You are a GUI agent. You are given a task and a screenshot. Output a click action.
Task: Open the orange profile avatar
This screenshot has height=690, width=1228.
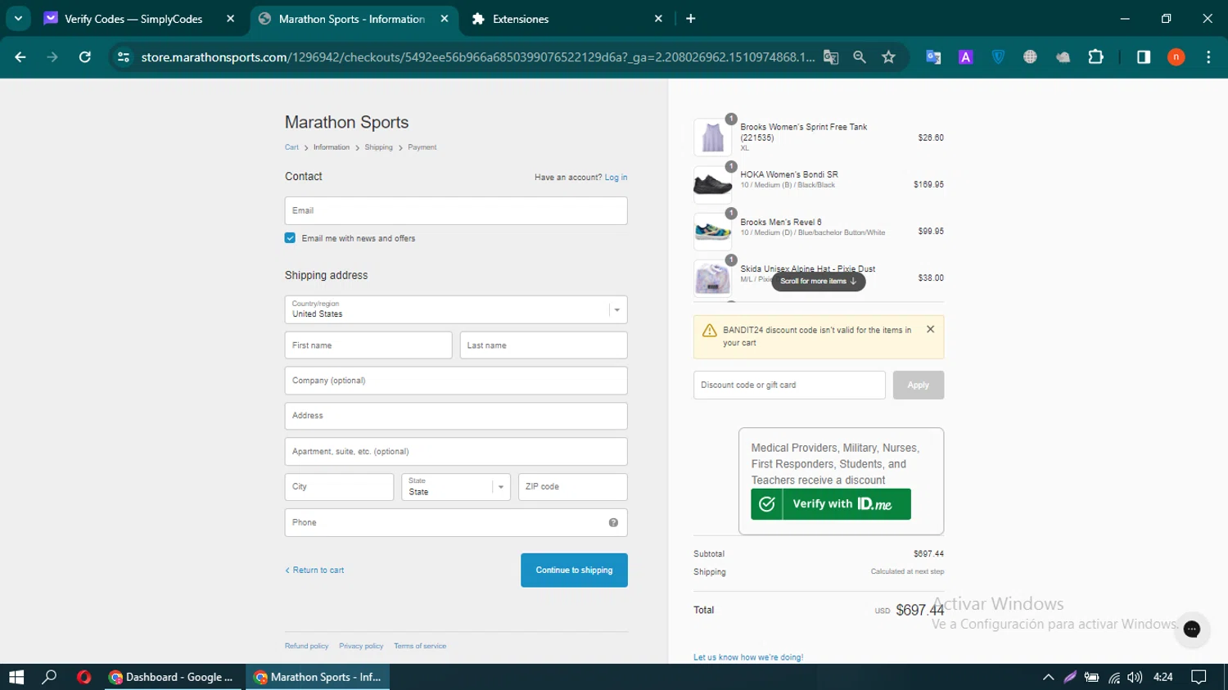pos(1176,57)
